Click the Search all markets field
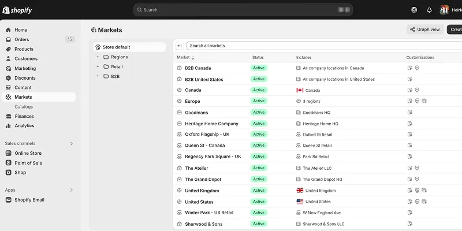Image resolution: width=462 pixels, height=231 pixels. point(324,46)
